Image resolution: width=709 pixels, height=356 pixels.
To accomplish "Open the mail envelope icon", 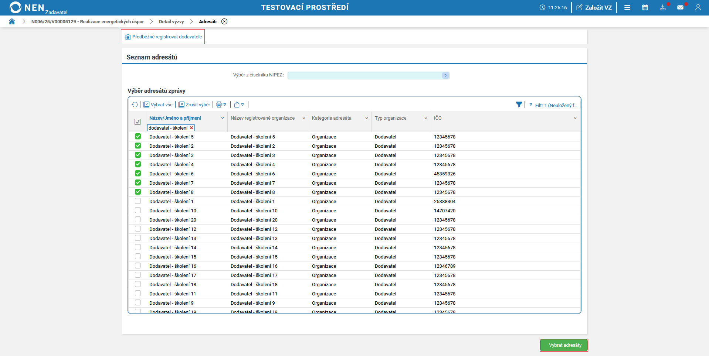I will 680,7.
